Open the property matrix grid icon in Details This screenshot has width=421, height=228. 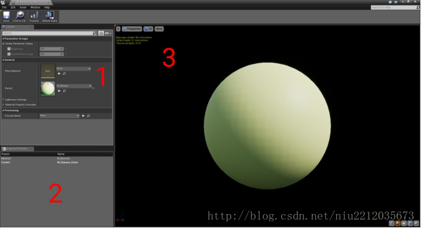(x=101, y=33)
